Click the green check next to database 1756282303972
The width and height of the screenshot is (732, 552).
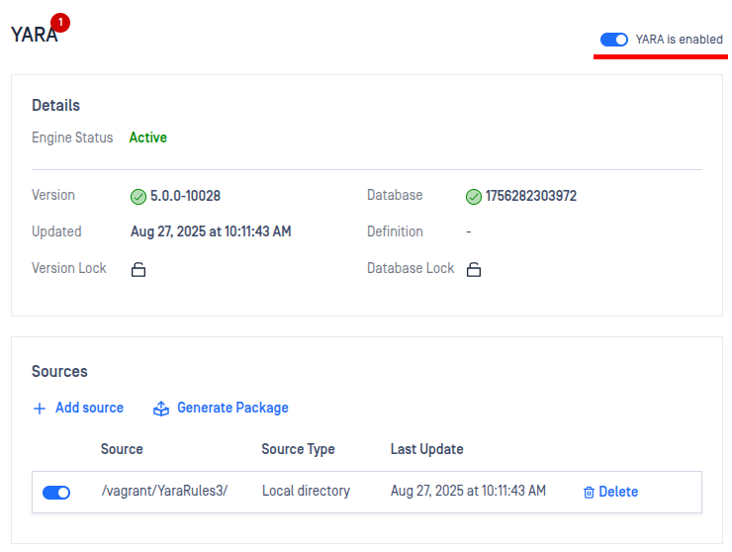(x=474, y=197)
